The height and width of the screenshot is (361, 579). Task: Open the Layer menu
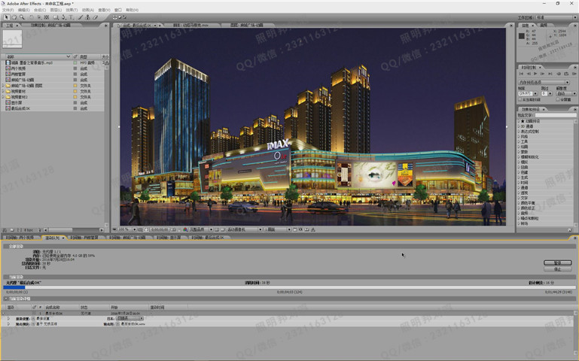56,10
